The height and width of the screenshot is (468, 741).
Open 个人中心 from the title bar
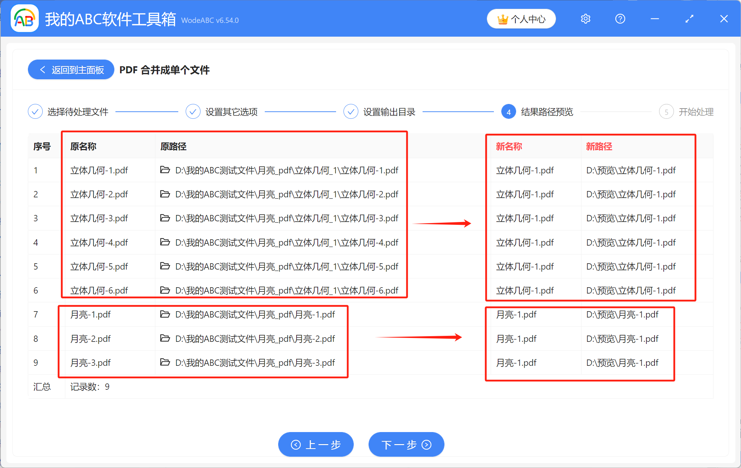point(521,19)
